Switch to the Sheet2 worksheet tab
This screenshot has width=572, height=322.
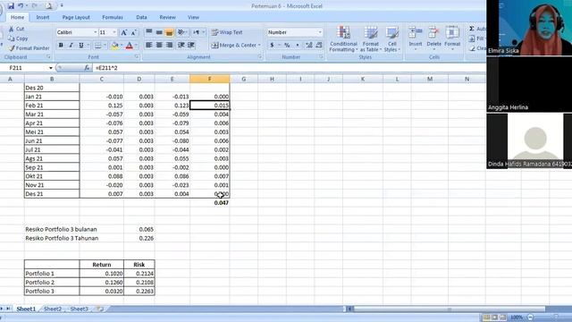(x=53, y=309)
